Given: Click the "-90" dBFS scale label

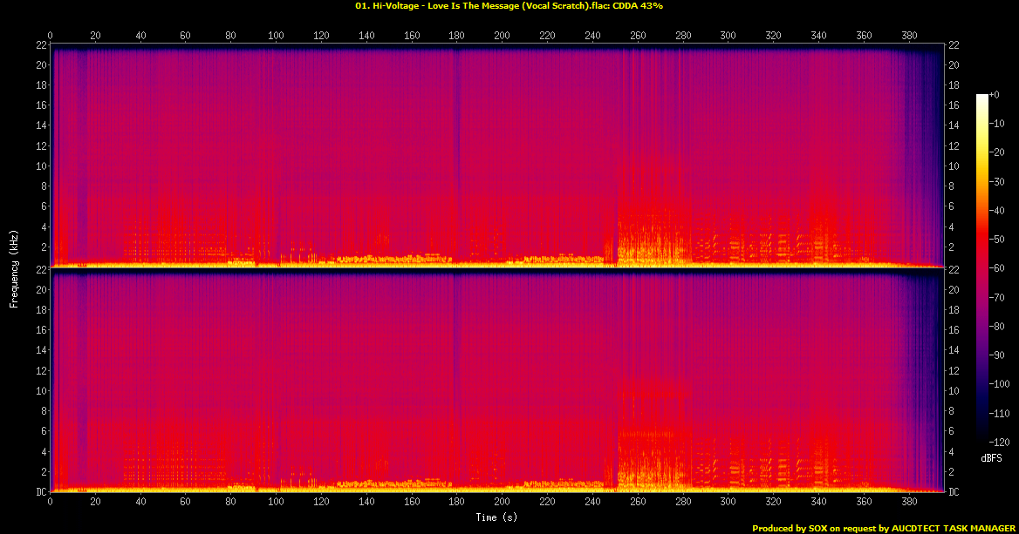Looking at the screenshot, I should coord(997,355).
